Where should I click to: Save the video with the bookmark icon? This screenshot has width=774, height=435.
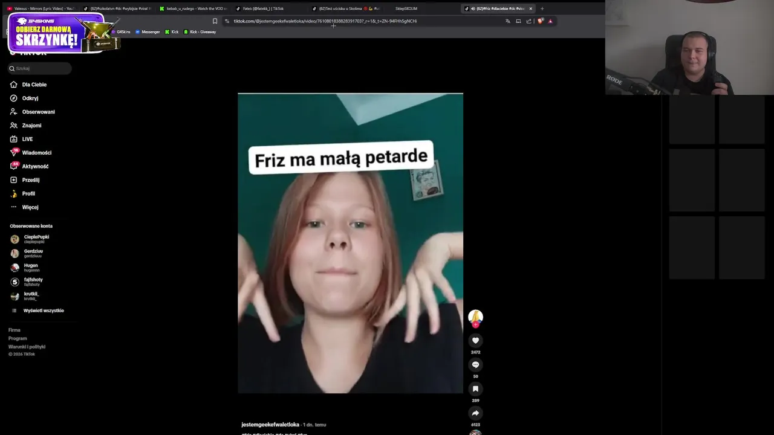tap(475, 388)
